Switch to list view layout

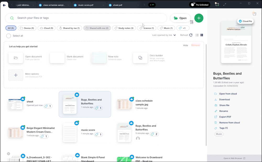tap(197, 35)
